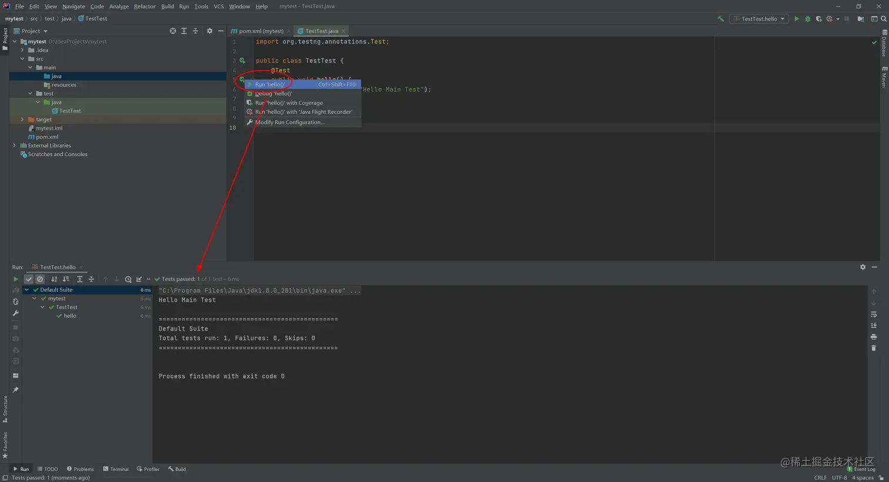Click the CRLF line separator in status bar
Screen dimensions: 889x482
[x=820, y=477]
